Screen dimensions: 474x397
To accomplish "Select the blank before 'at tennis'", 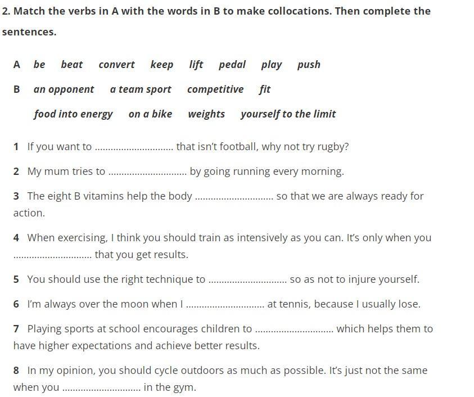I will coord(225,305).
